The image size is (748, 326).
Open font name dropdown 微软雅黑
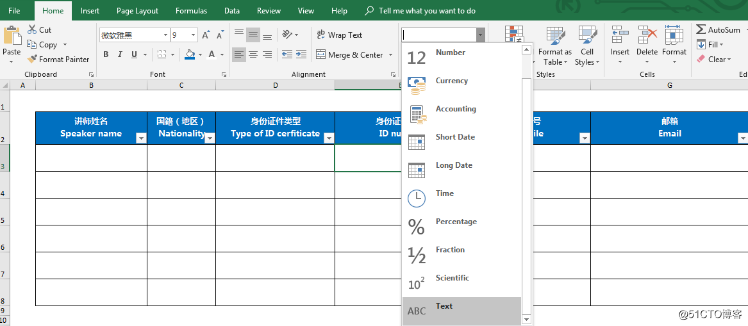click(x=165, y=35)
